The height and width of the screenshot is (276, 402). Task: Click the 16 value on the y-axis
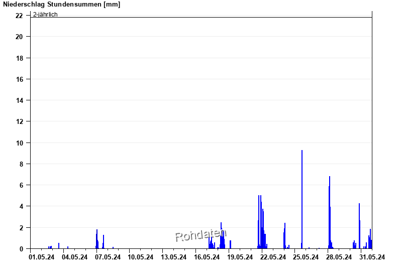point(19,79)
